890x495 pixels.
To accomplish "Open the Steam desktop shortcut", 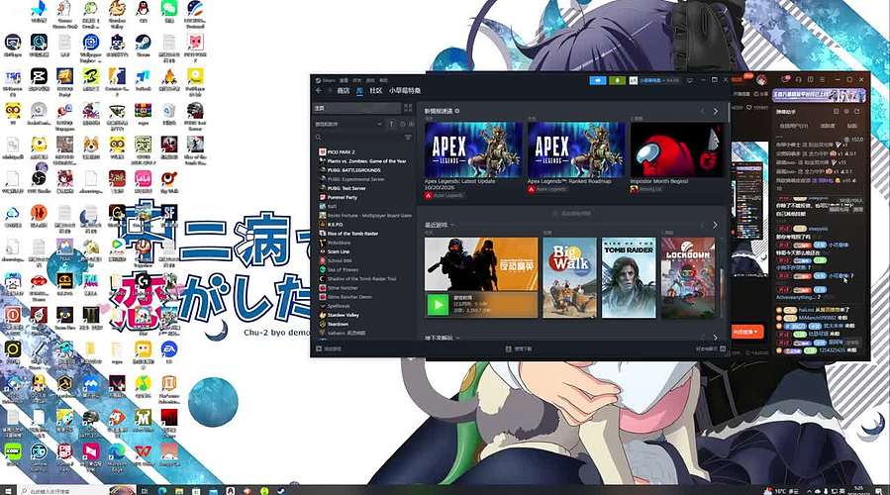I will point(143,46).
